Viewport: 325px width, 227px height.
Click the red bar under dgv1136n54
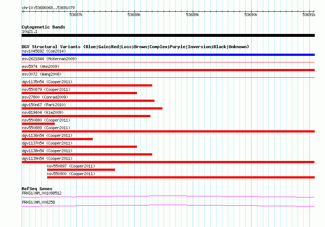57,139
